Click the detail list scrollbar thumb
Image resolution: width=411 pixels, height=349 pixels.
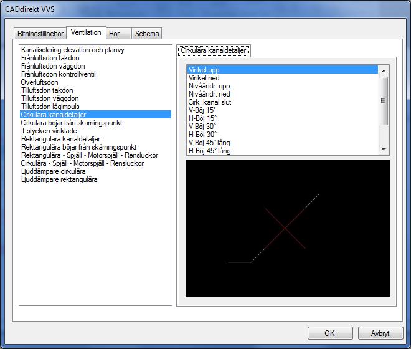click(384, 101)
